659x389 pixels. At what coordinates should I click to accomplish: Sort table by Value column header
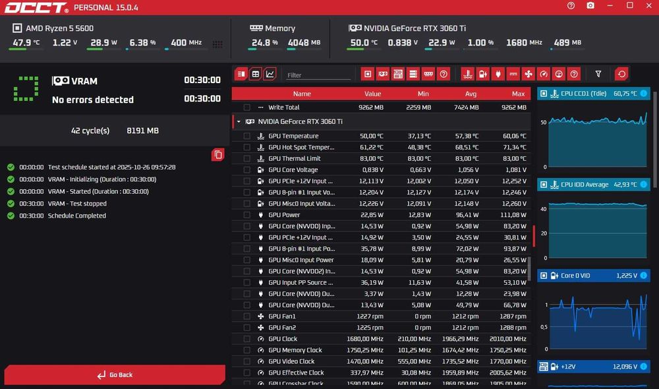372,94
